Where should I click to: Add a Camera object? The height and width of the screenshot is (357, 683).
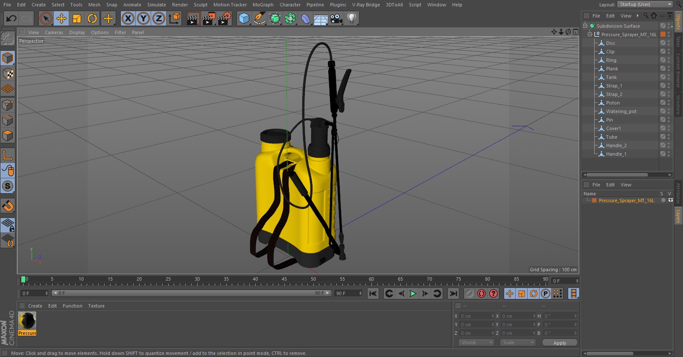coord(336,18)
